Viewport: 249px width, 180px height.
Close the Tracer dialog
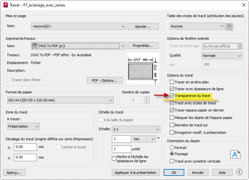coord(244,5)
